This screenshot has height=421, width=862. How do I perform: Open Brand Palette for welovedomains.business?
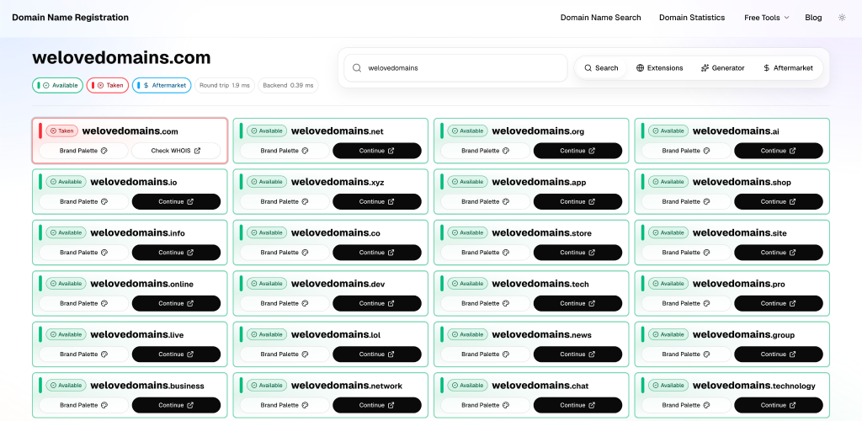pyautogui.click(x=83, y=405)
